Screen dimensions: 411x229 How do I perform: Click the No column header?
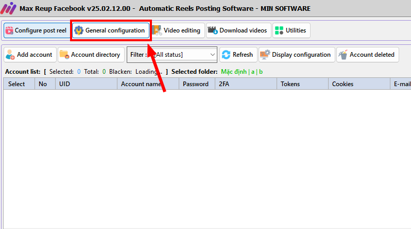[45, 84]
